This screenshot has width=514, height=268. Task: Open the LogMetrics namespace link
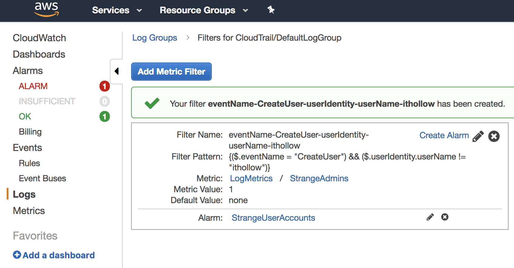pyautogui.click(x=251, y=178)
